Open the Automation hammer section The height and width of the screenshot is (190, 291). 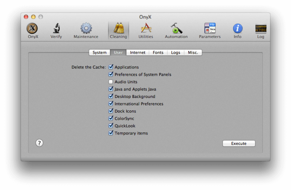(176, 30)
